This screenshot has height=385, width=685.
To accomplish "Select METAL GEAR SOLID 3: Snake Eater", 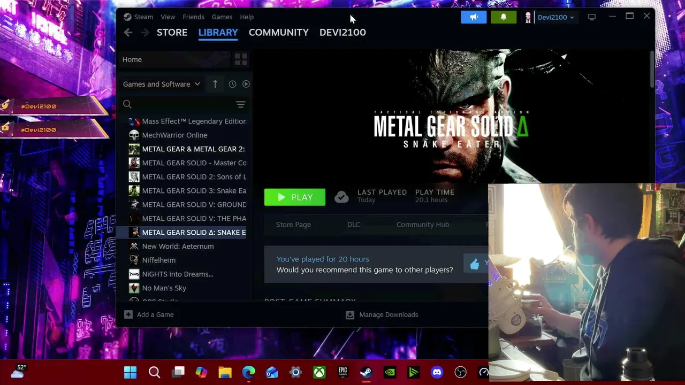I will pyautogui.click(x=187, y=191).
